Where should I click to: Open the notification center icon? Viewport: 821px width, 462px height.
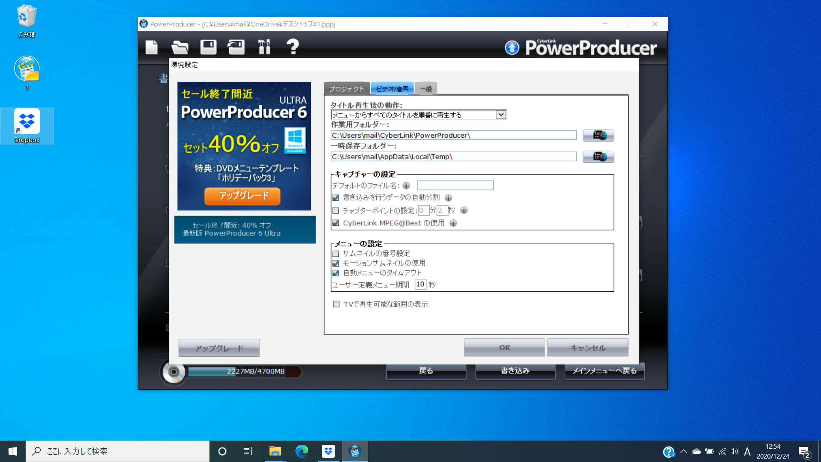pyautogui.click(x=804, y=452)
